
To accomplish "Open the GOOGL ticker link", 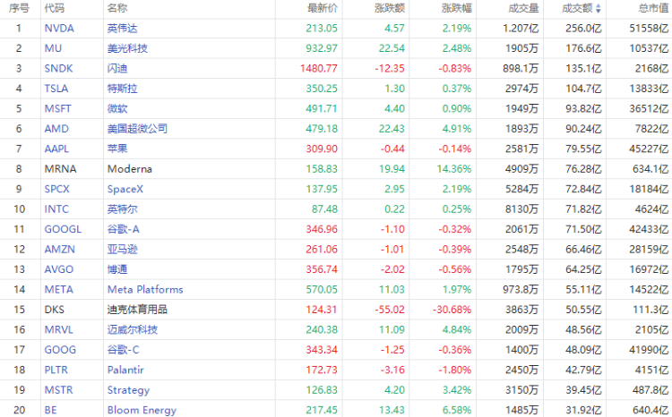I will 63,229.
